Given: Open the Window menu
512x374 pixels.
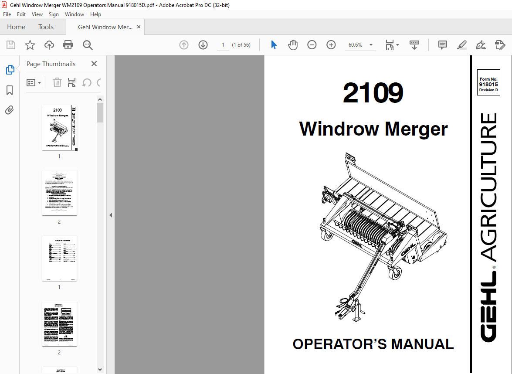Looking at the screenshot, I should [75, 14].
